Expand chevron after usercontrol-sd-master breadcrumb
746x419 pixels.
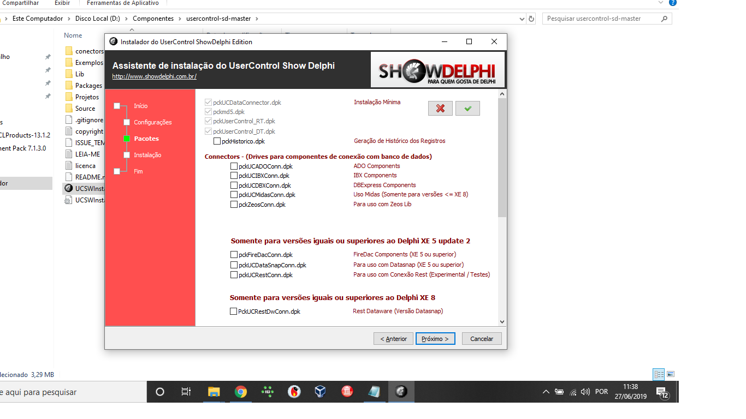click(257, 19)
